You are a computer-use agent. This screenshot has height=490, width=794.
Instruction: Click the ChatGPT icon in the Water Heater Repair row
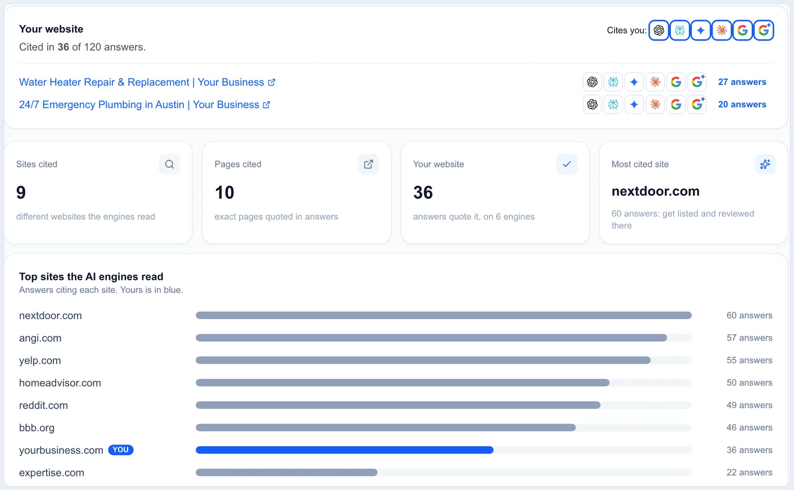[x=592, y=82]
